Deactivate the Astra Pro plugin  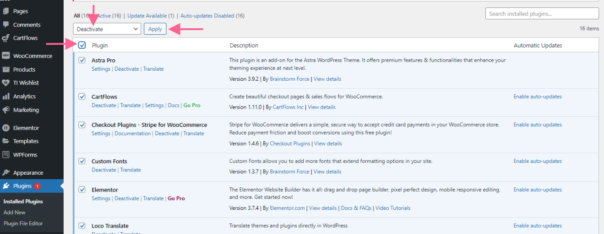[126, 69]
